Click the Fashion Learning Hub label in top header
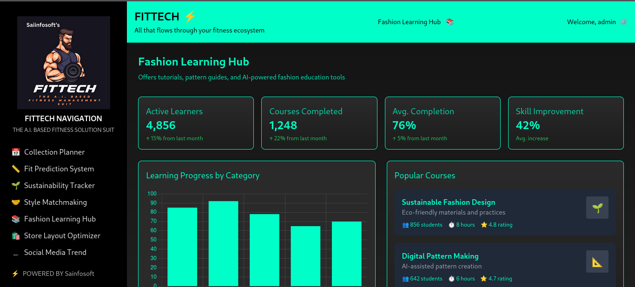The image size is (635, 287). [x=409, y=22]
